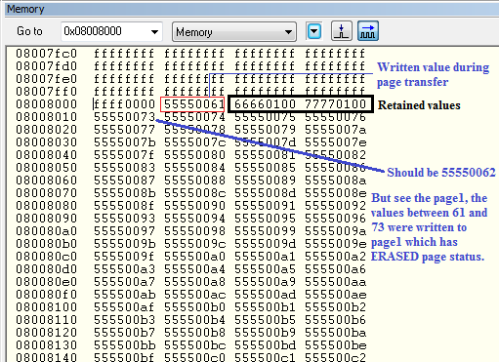499x362 pixels.
Task: Click memory value 55550090
Action: pyautogui.click(x=194, y=206)
